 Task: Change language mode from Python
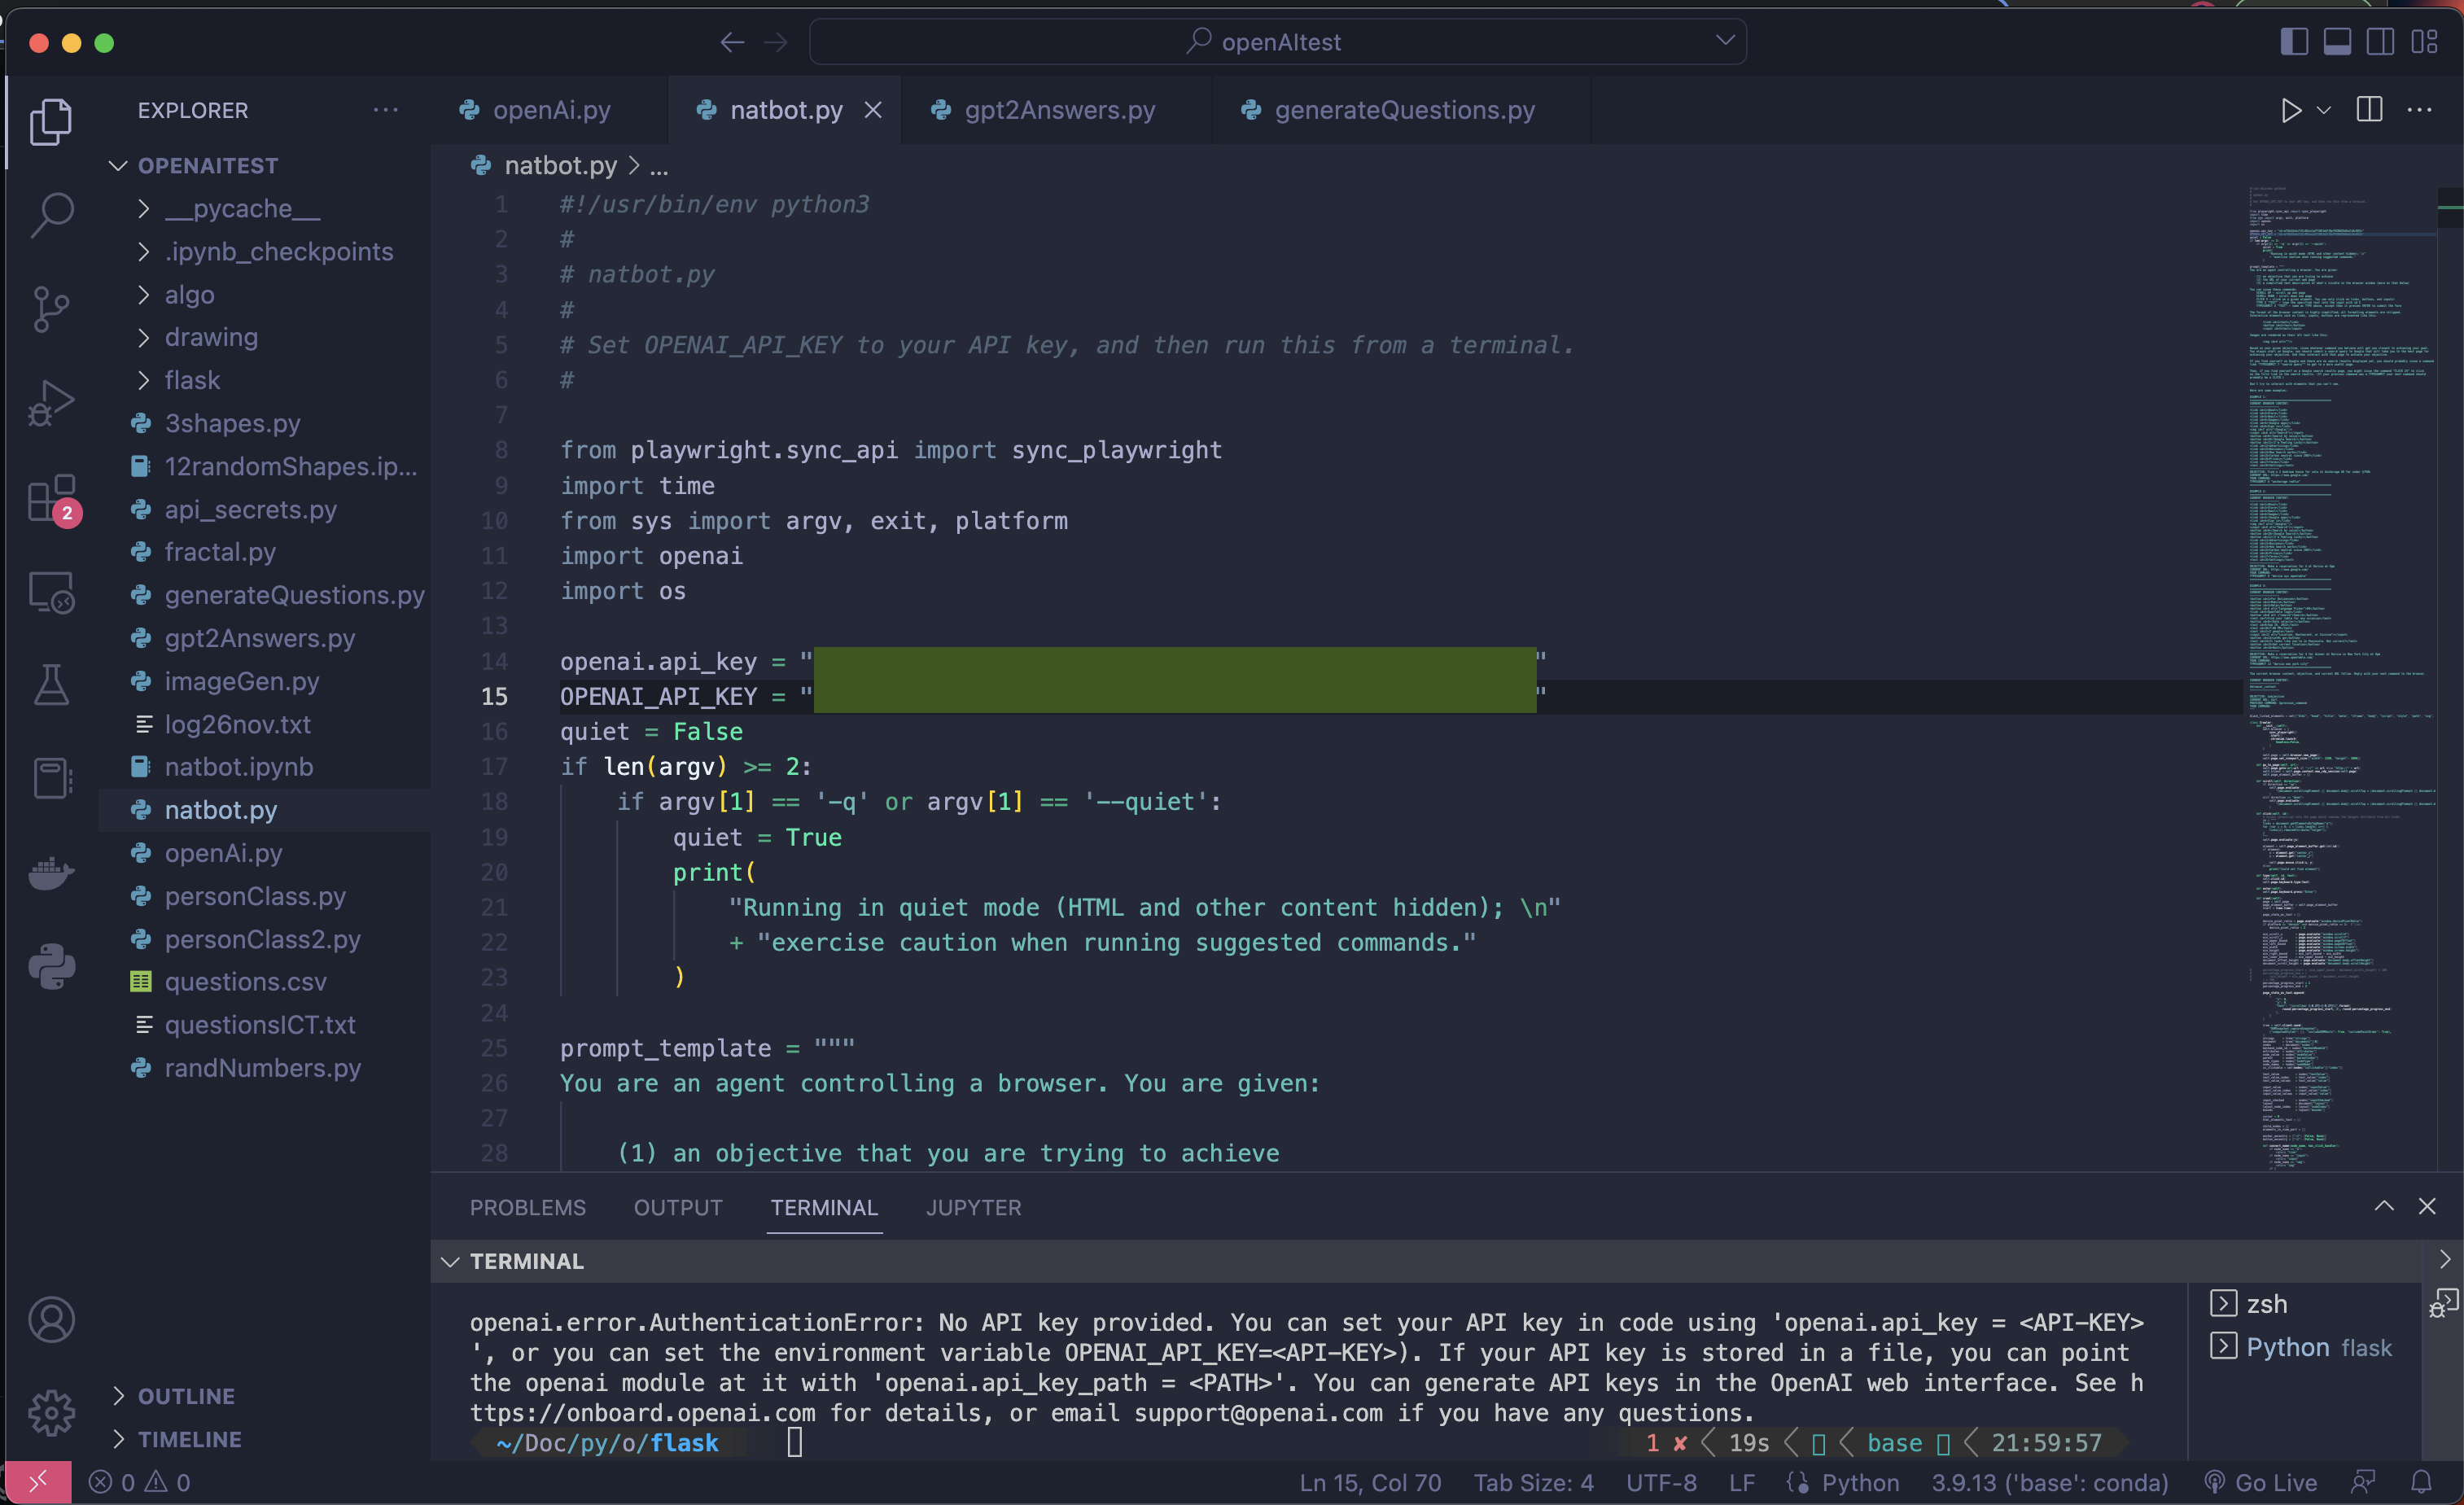pos(1860,1482)
